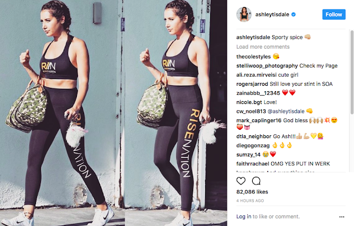Click the 4 HOURS AGO timestamp
The width and height of the screenshot is (354, 226).
coord(250,201)
